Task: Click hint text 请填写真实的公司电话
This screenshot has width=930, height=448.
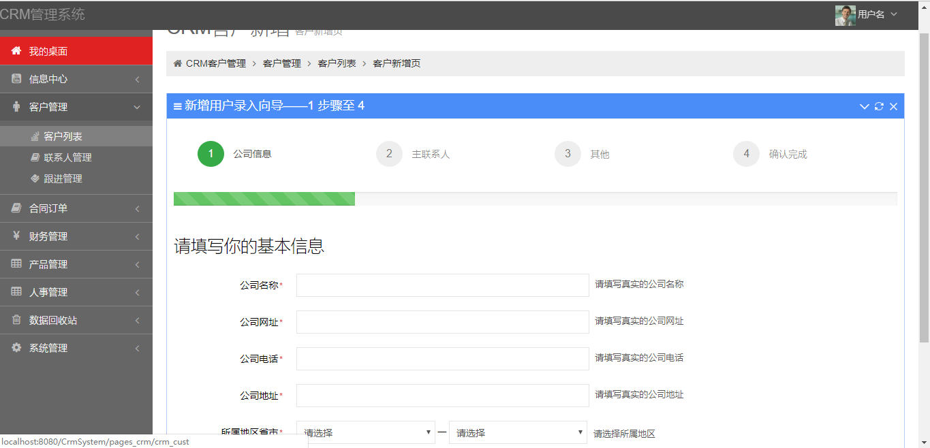Action: (640, 358)
